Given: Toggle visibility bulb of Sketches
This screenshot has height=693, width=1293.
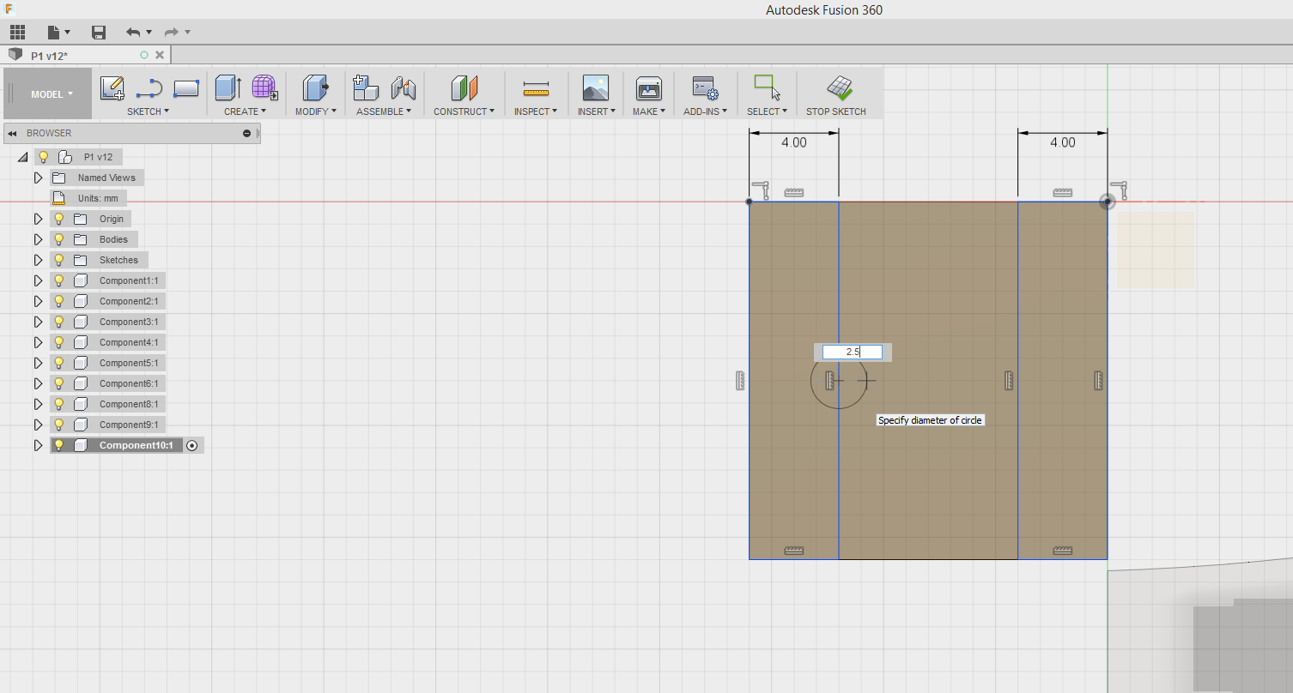Looking at the screenshot, I should coord(59,260).
